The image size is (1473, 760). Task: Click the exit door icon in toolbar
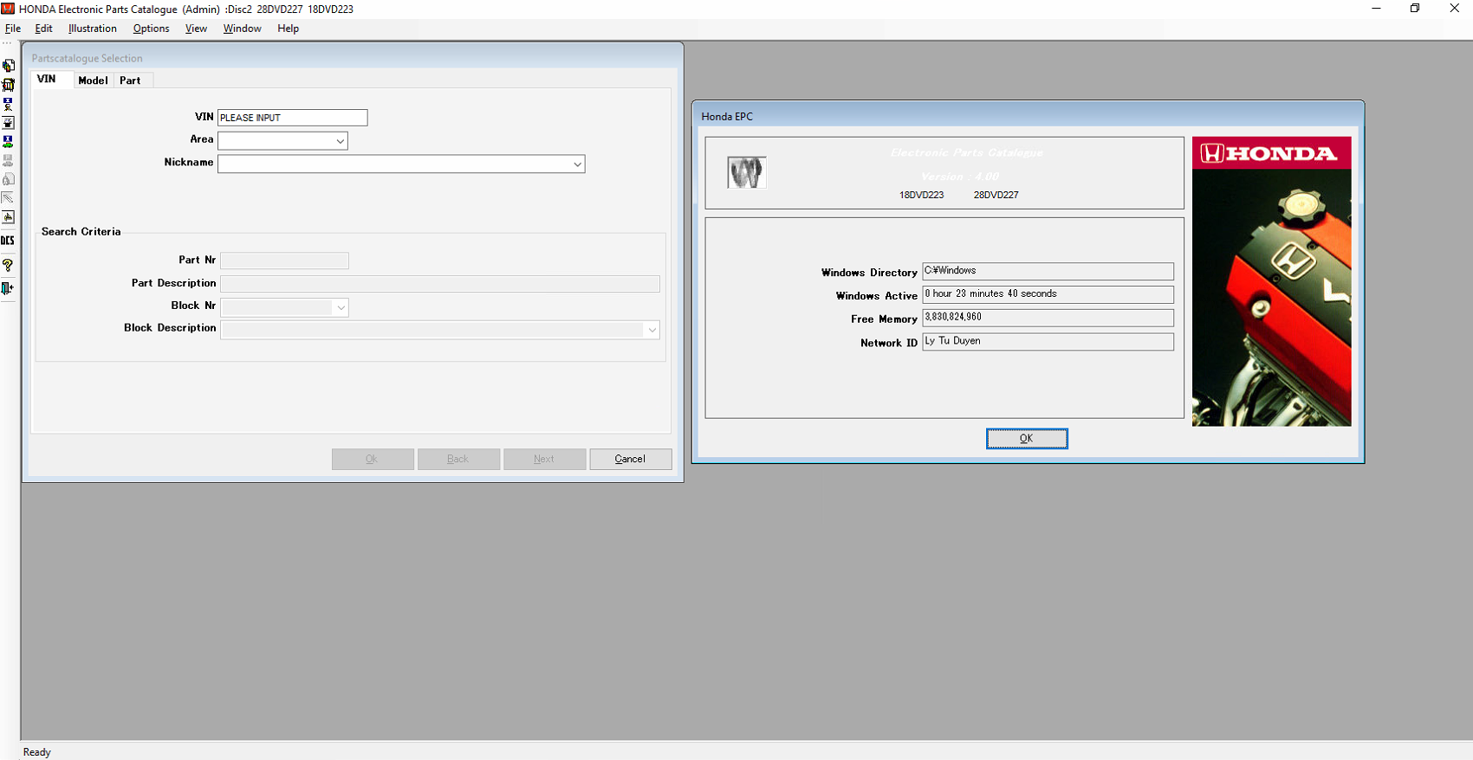coord(8,288)
